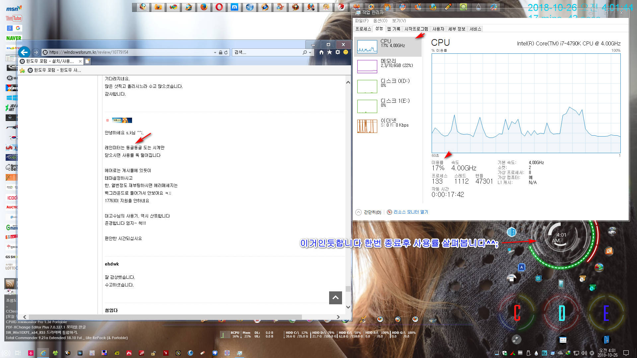
Task: Switch to the 시작프로그램 tab
Action: (416, 29)
